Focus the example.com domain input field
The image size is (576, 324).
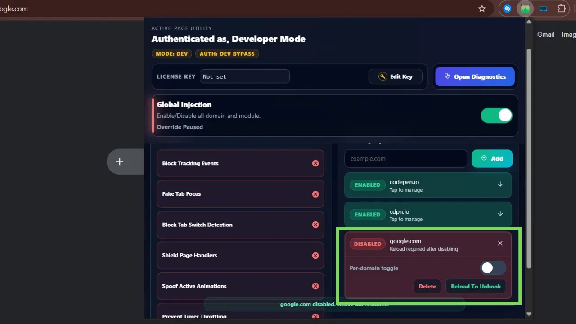point(406,158)
